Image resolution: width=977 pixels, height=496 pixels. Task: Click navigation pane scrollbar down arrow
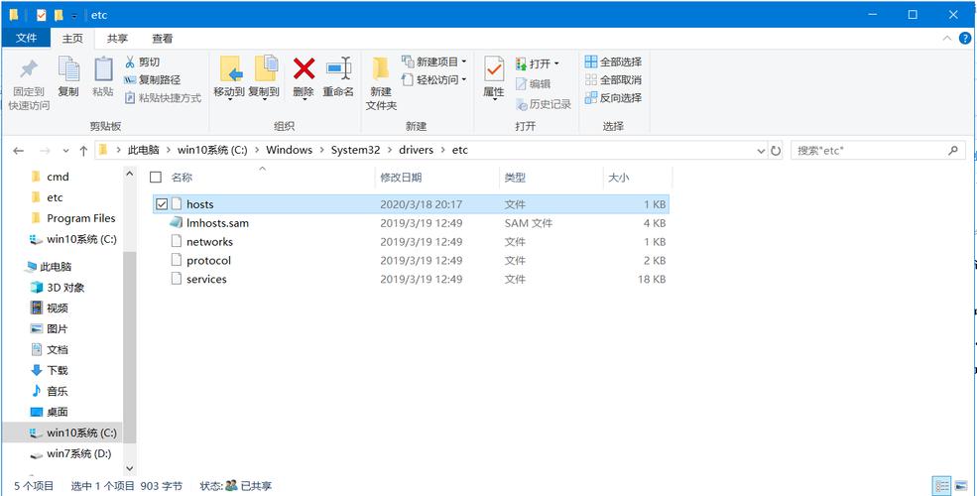coord(130,467)
